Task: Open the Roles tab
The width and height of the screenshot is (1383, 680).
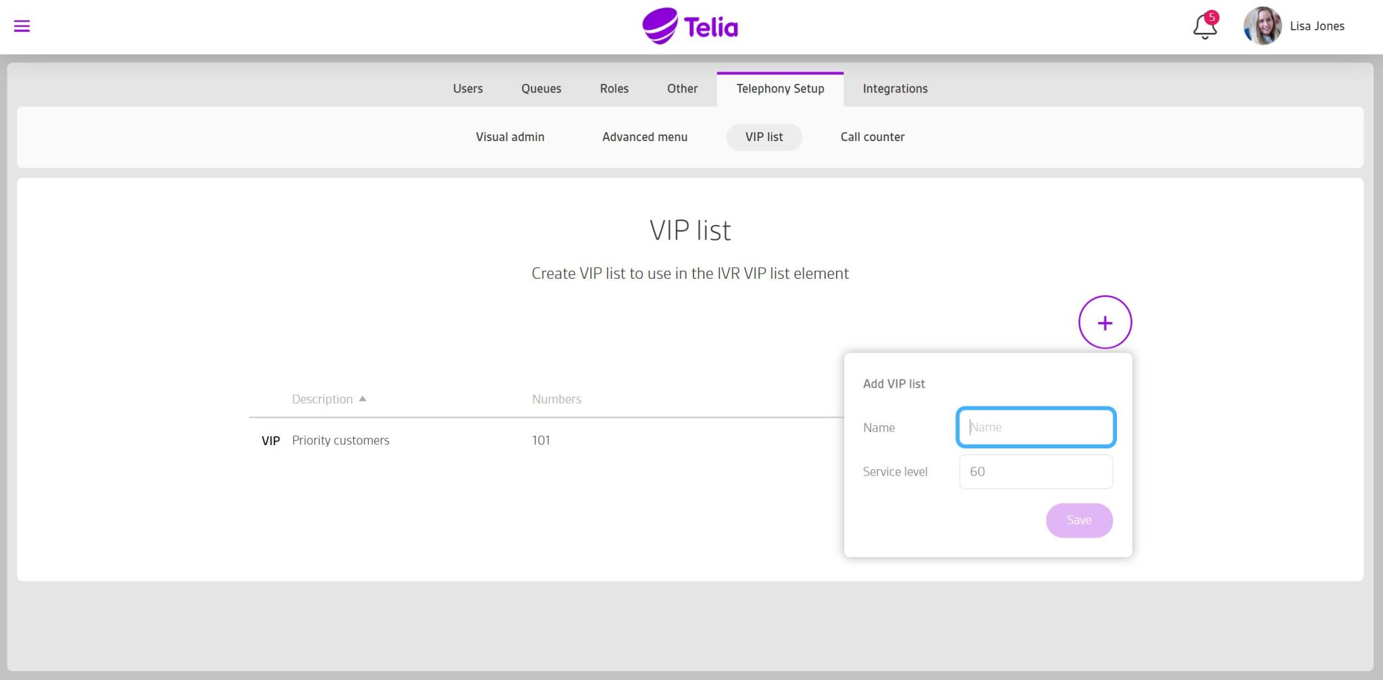Action: pos(614,88)
